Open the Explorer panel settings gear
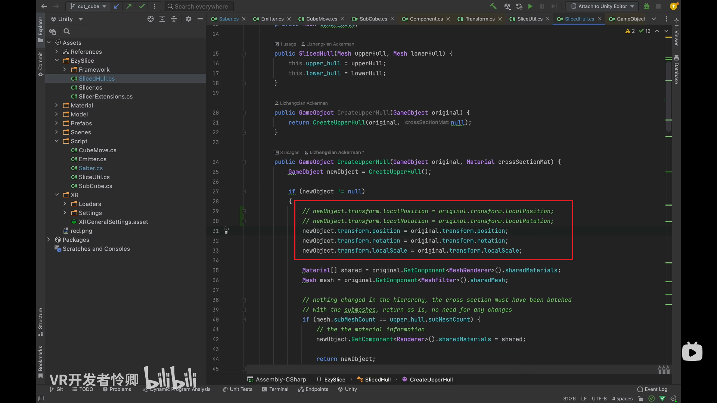 pos(189,19)
